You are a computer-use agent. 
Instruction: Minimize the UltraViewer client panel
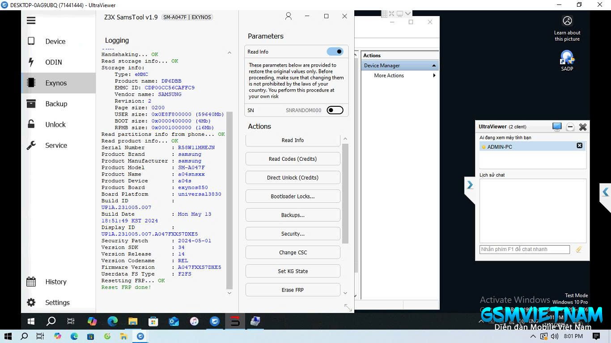570,127
